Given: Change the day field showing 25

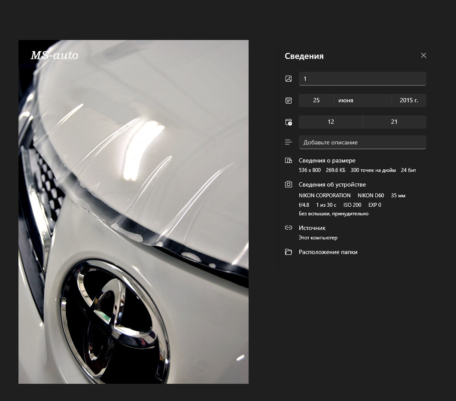Looking at the screenshot, I should point(316,101).
